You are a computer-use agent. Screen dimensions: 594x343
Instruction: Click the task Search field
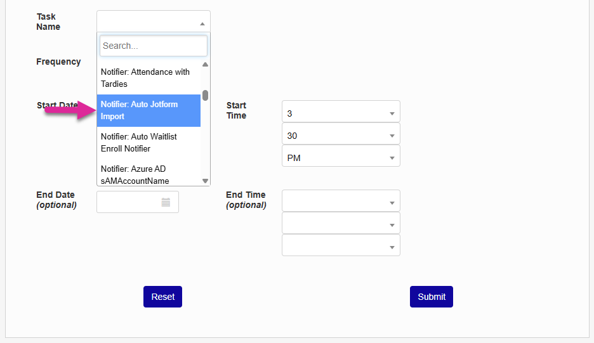tap(153, 46)
